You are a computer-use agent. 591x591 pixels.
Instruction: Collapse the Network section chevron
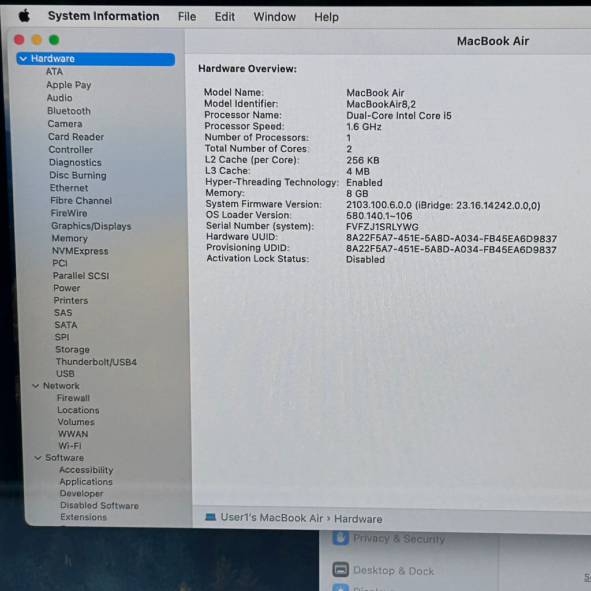tap(35, 386)
